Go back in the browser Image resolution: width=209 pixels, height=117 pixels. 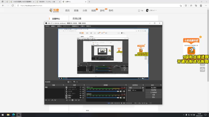[x=3, y=5]
